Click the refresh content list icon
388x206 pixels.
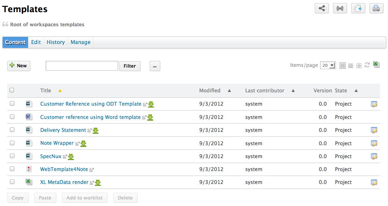point(367,65)
